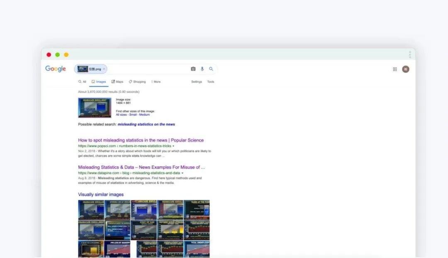Open the Total Unemployed similar image
Viewport: 448px width, 258px height.
click(197, 249)
